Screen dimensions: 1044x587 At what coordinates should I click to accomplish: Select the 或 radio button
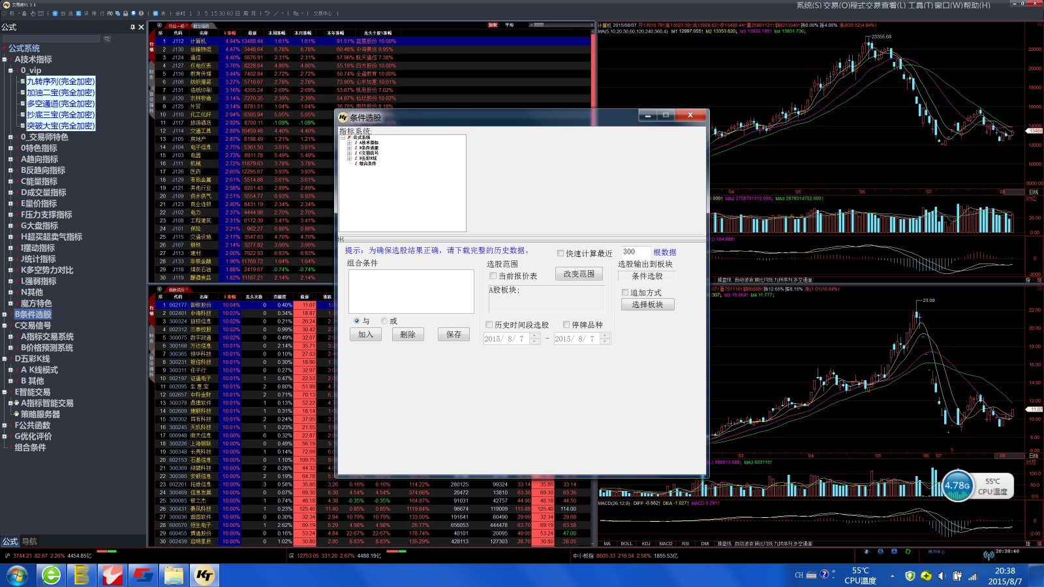[384, 321]
